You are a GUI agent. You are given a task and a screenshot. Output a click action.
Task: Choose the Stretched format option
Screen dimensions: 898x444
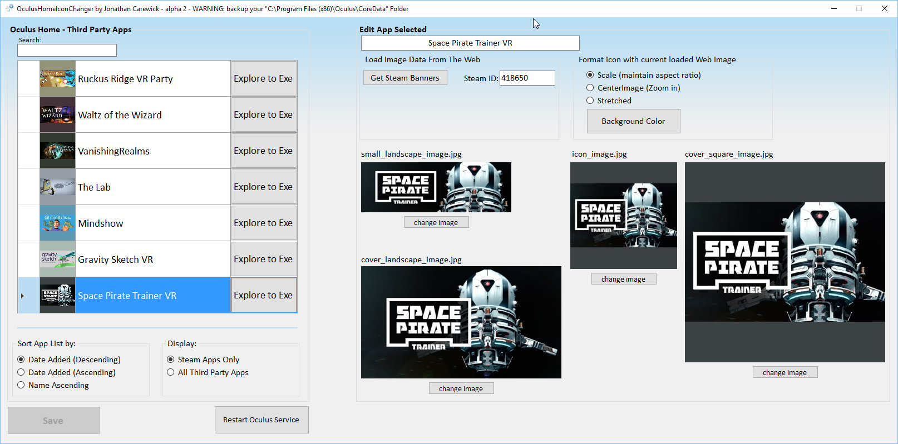pyautogui.click(x=590, y=101)
